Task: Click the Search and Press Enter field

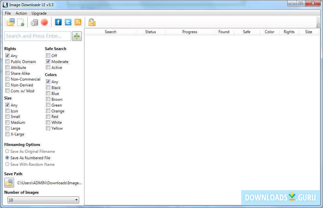Action: (x=37, y=36)
